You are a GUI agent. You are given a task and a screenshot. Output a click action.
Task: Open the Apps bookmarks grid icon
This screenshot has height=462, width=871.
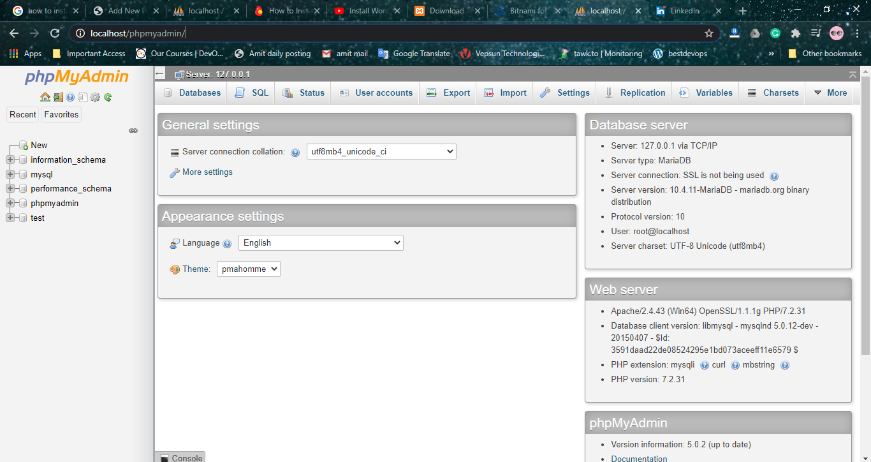[x=14, y=54]
